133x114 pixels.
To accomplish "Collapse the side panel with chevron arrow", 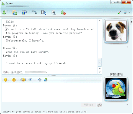I will tap(132, 22).
